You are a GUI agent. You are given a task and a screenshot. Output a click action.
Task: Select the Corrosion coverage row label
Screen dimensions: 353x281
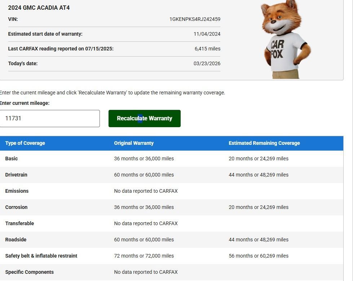coord(16,207)
